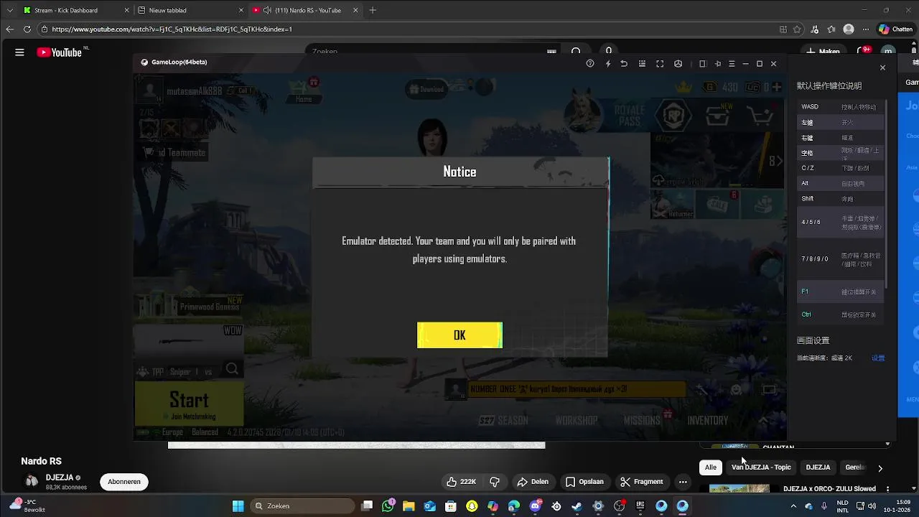Select Ctrl row in key guide
The width and height of the screenshot is (919, 517).
(x=841, y=315)
